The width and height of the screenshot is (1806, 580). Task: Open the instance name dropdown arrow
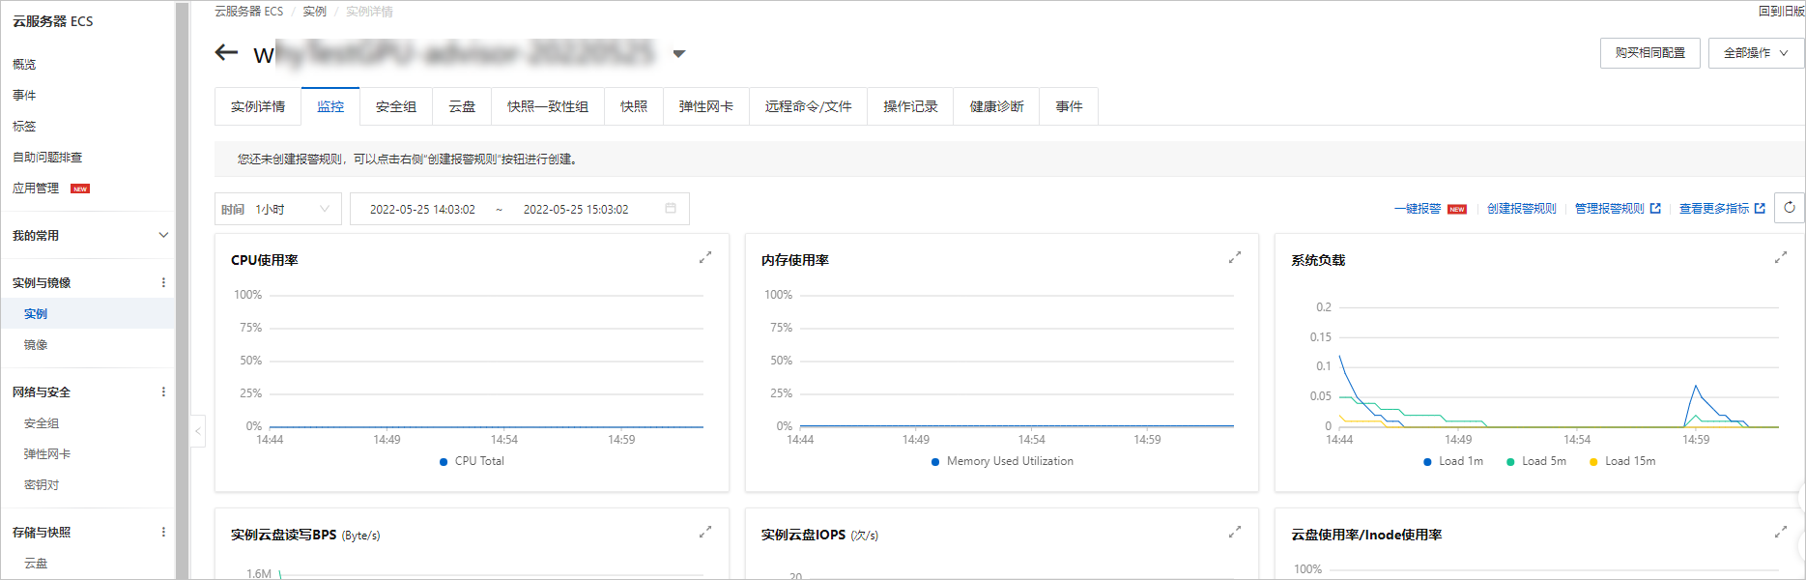click(678, 54)
